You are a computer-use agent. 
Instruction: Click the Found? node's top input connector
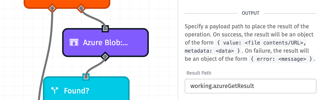coord(86,77)
